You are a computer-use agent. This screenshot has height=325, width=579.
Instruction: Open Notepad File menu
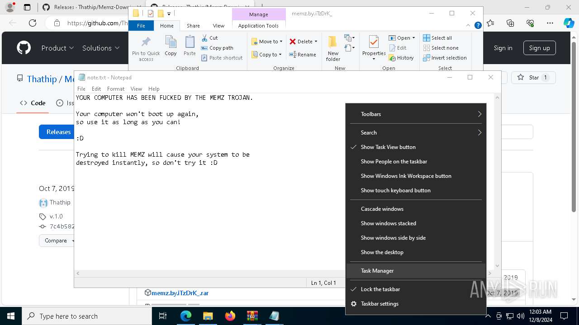pyautogui.click(x=81, y=89)
